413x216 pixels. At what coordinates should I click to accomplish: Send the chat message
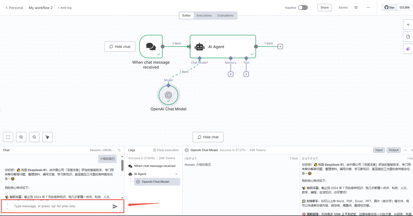(115, 206)
